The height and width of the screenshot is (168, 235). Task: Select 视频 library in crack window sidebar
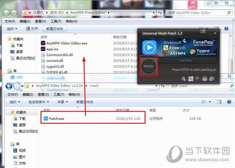tap(20, 151)
